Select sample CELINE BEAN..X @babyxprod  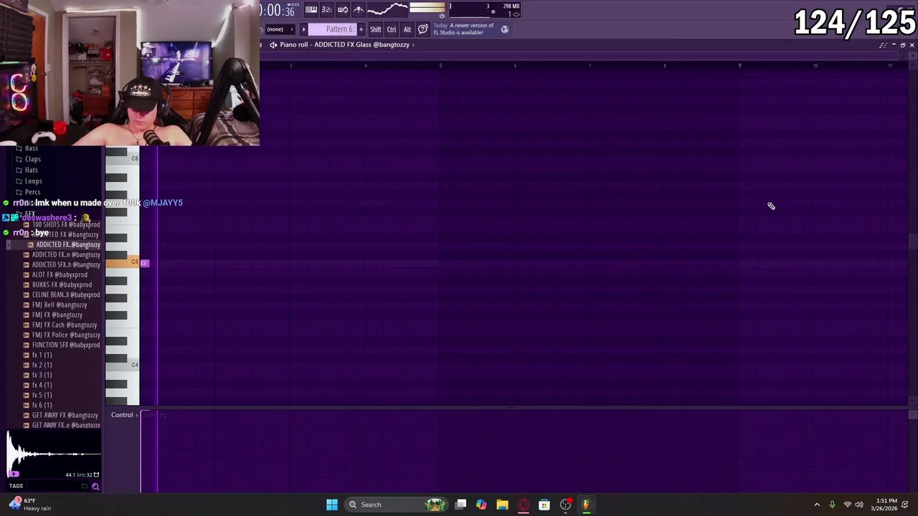coord(65,295)
